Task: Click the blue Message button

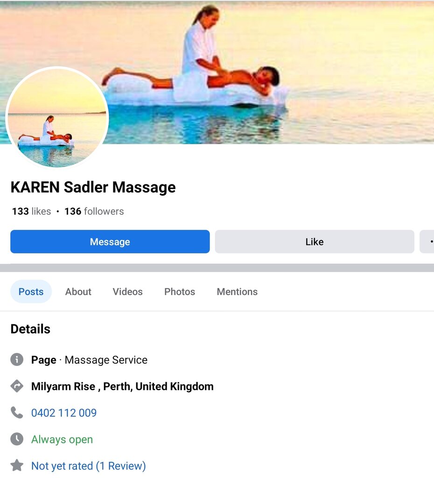Action: [110, 241]
